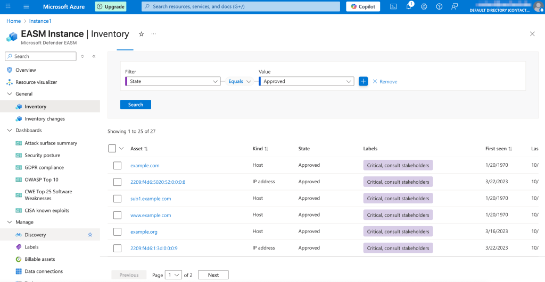Click label tag on example.org row

(398, 232)
